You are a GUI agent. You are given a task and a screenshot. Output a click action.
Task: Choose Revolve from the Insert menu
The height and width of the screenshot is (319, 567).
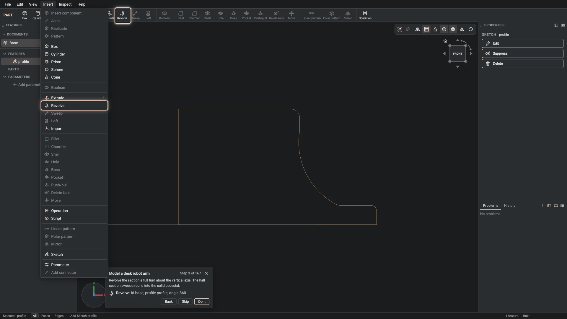tap(74, 105)
